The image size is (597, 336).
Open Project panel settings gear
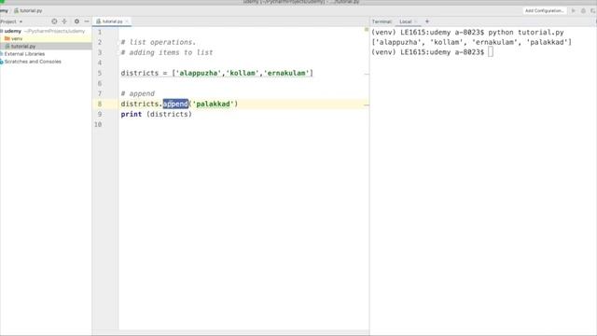pyautogui.click(x=76, y=21)
